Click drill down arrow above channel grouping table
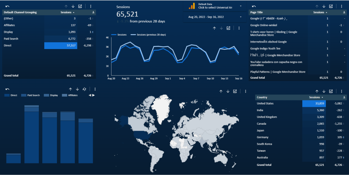Viewport: 349px width, 175px height. point(73,6)
